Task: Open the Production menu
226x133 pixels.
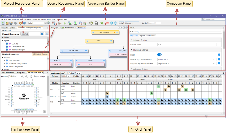Action: (36, 20)
